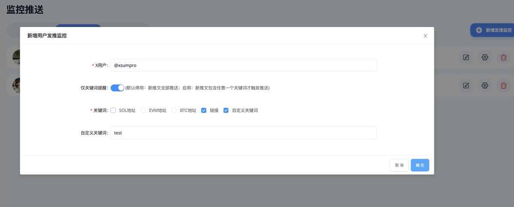Open settings gear in second monitor row
The width and height of the screenshot is (514, 207).
[485, 85]
